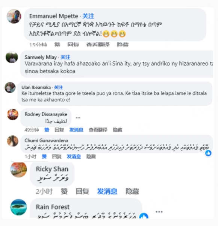218x226 pixels.
Task: Follow Emmanuel Mpette via 关注 link
Action: pyautogui.click(x=88, y=16)
